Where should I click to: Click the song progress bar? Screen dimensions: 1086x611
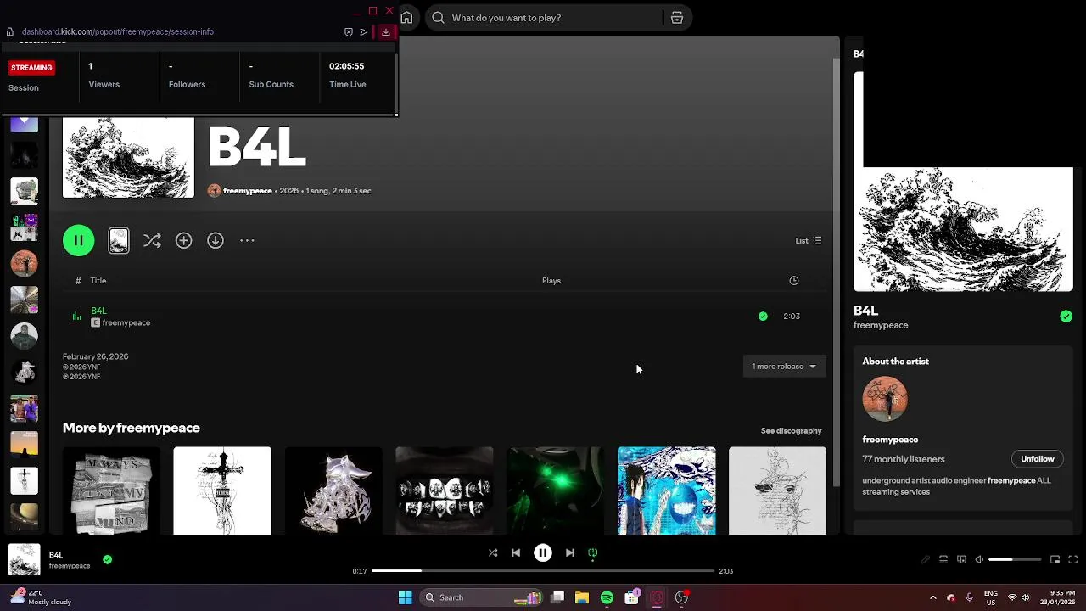(x=543, y=571)
